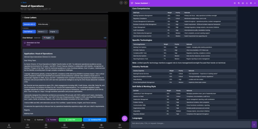Click 'Adaptability' soft skill row
Screen dimensions: 258x129
[184, 111]
